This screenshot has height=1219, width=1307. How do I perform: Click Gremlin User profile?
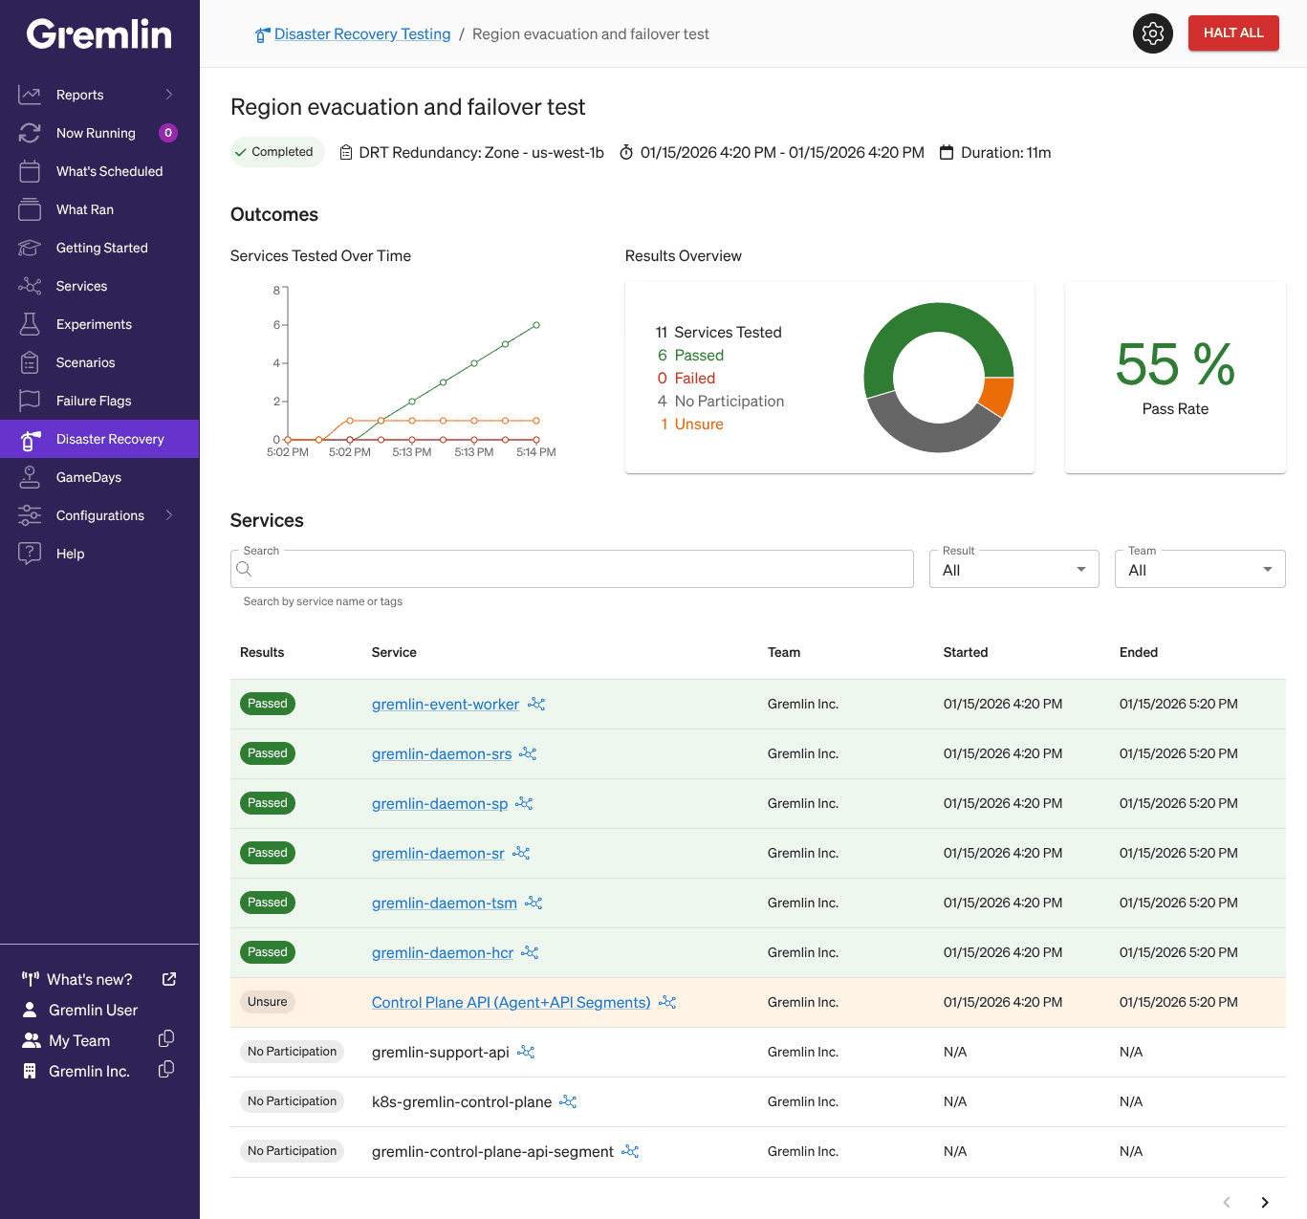pyautogui.click(x=93, y=1010)
